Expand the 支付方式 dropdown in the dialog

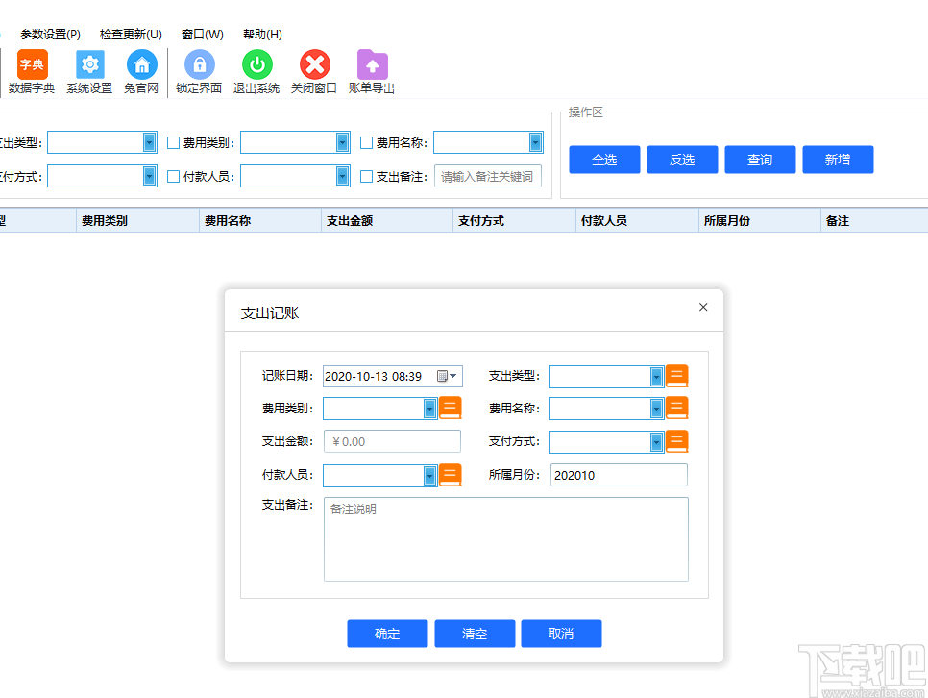point(658,440)
